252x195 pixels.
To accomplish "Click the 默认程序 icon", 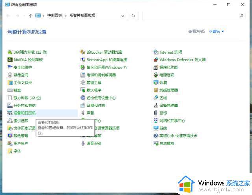I will 83,90.
